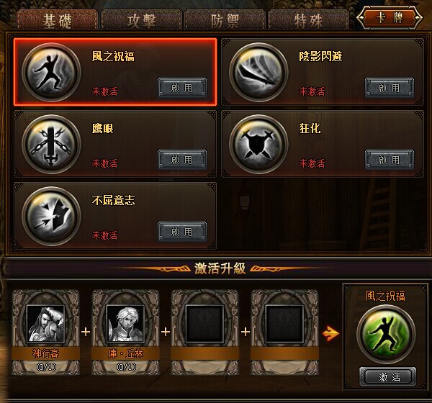Click the 卡牌 button
This screenshot has height=403, width=432.
[x=390, y=18]
